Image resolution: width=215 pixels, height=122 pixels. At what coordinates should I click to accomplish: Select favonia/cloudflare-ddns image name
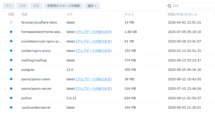click(x=39, y=22)
